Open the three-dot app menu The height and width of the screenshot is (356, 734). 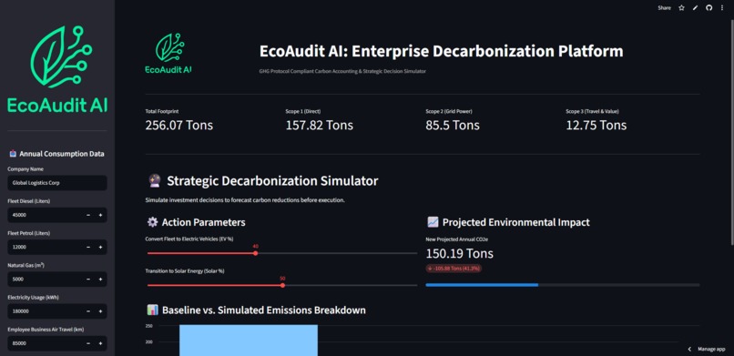pos(722,8)
